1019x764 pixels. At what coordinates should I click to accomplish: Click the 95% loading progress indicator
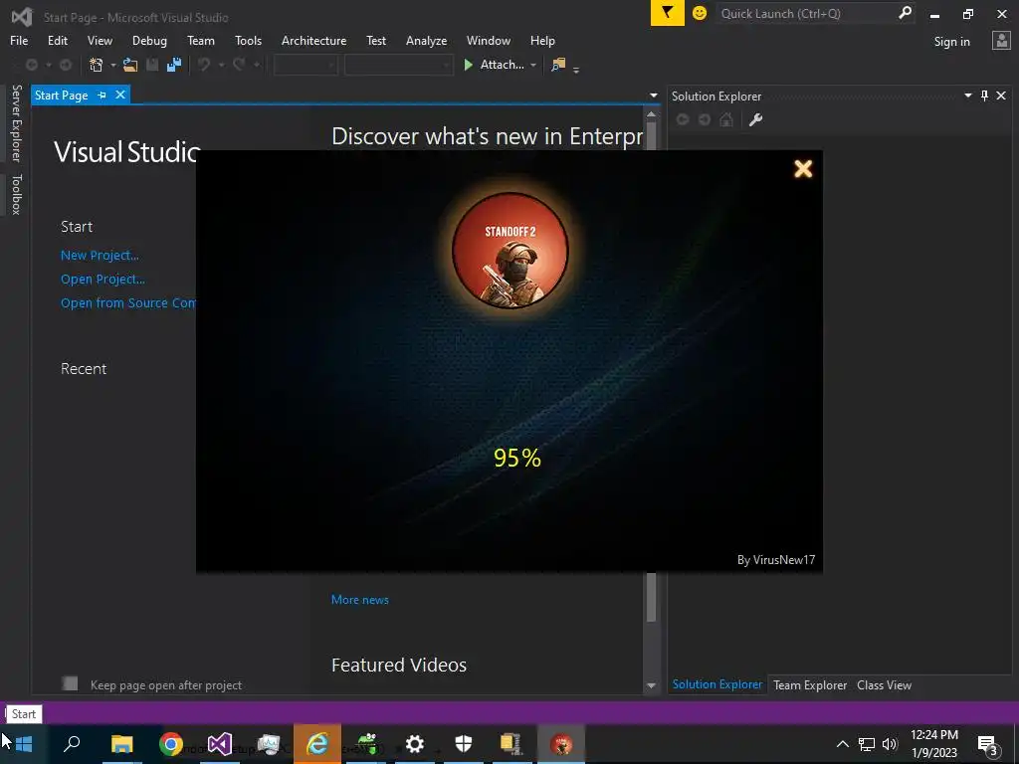517,458
